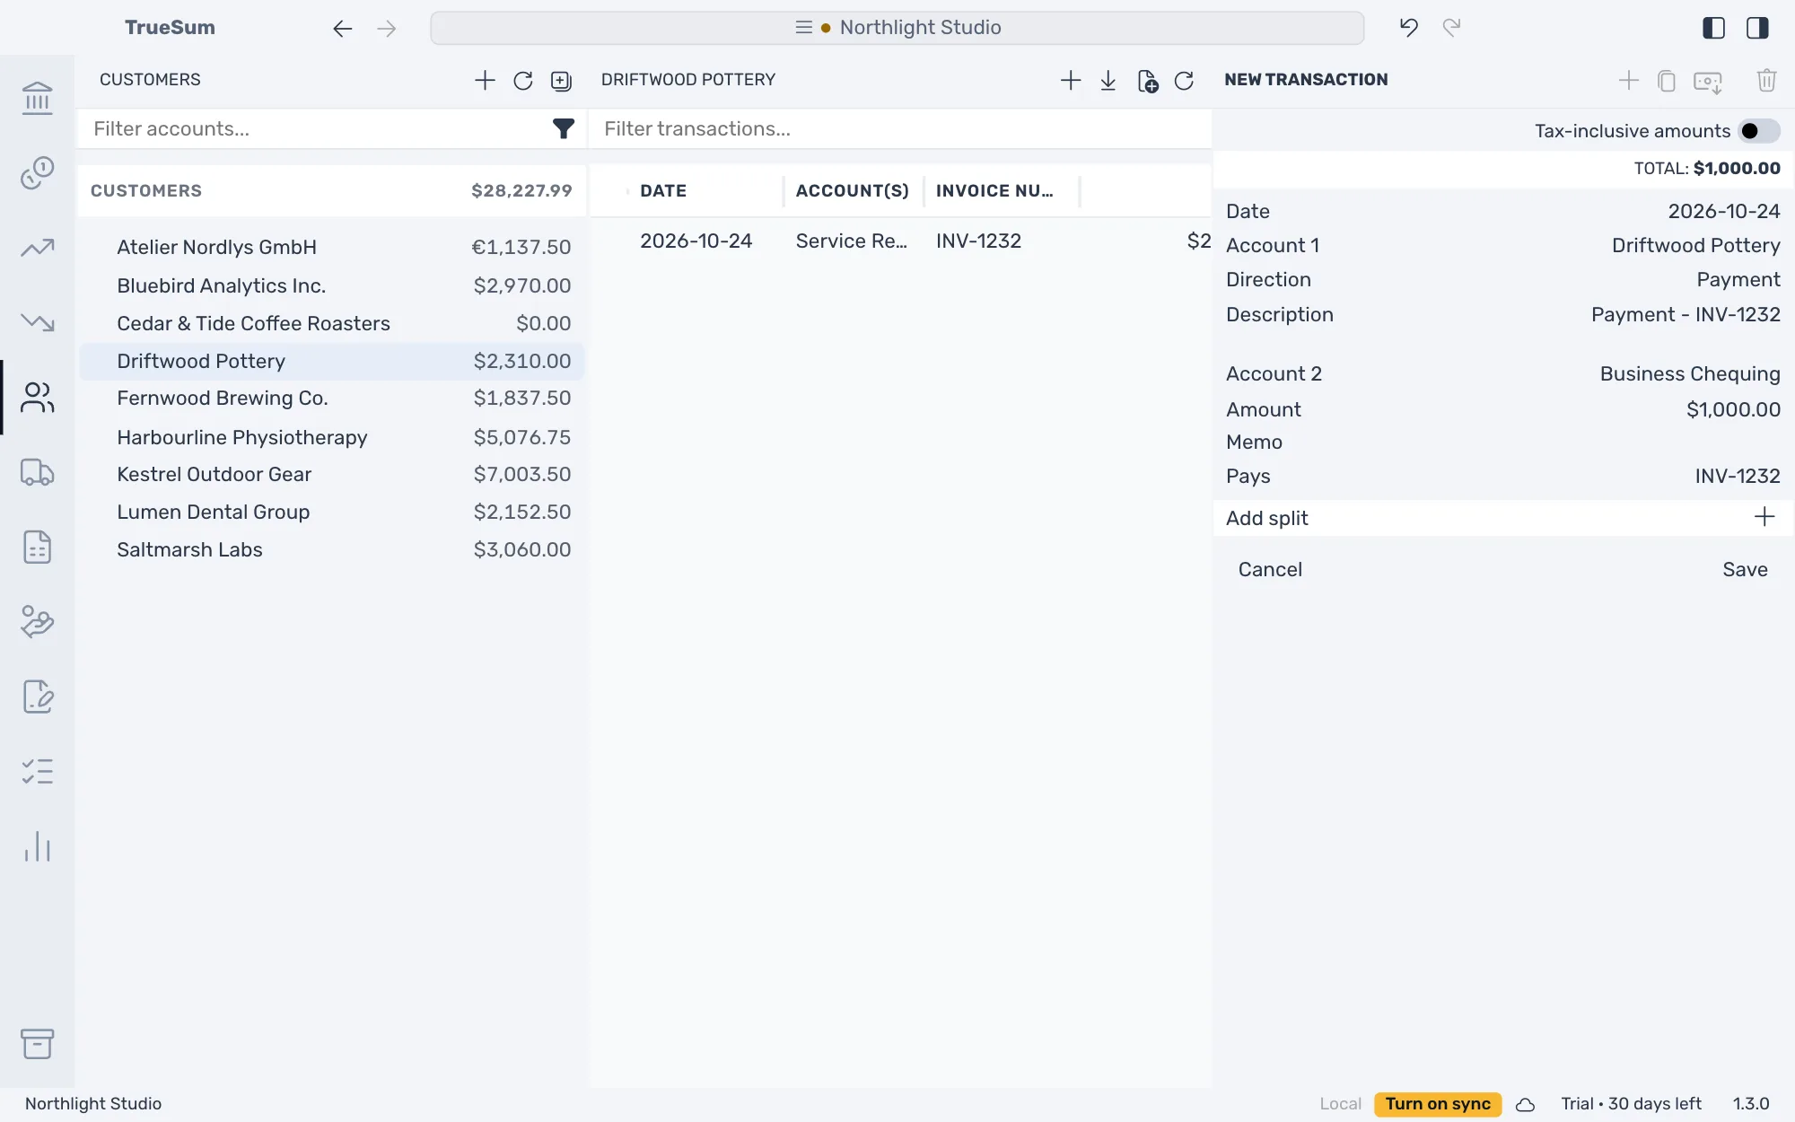The height and width of the screenshot is (1122, 1795).
Task: Duplicate transaction using the copy icon
Action: tap(1667, 80)
